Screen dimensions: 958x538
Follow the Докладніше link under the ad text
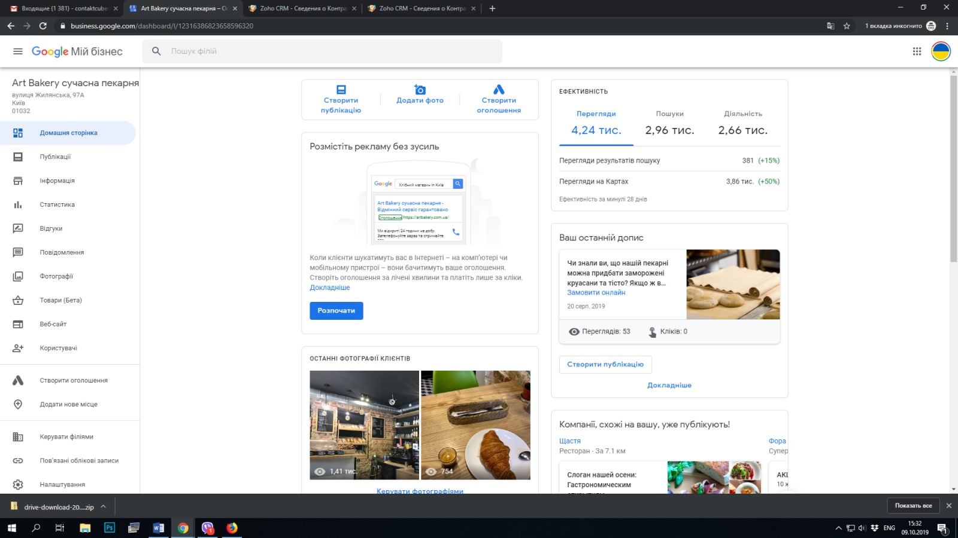point(330,288)
